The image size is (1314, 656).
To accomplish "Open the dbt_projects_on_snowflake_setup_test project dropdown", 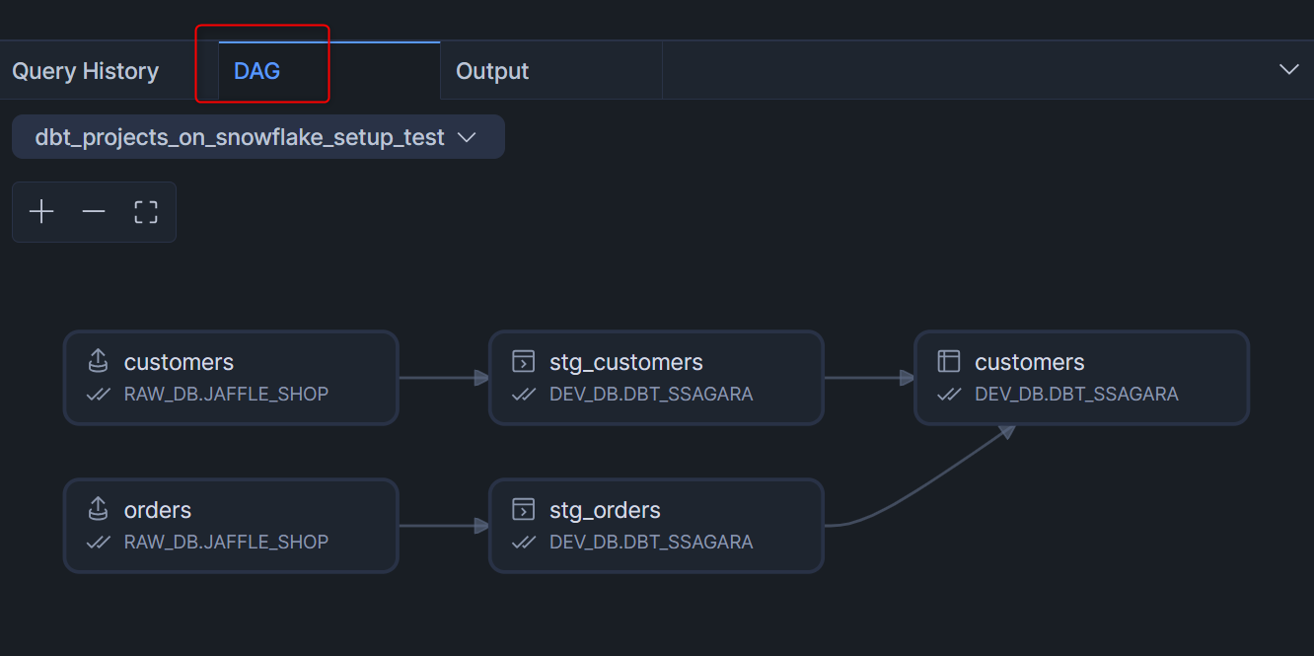I will 257,137.
